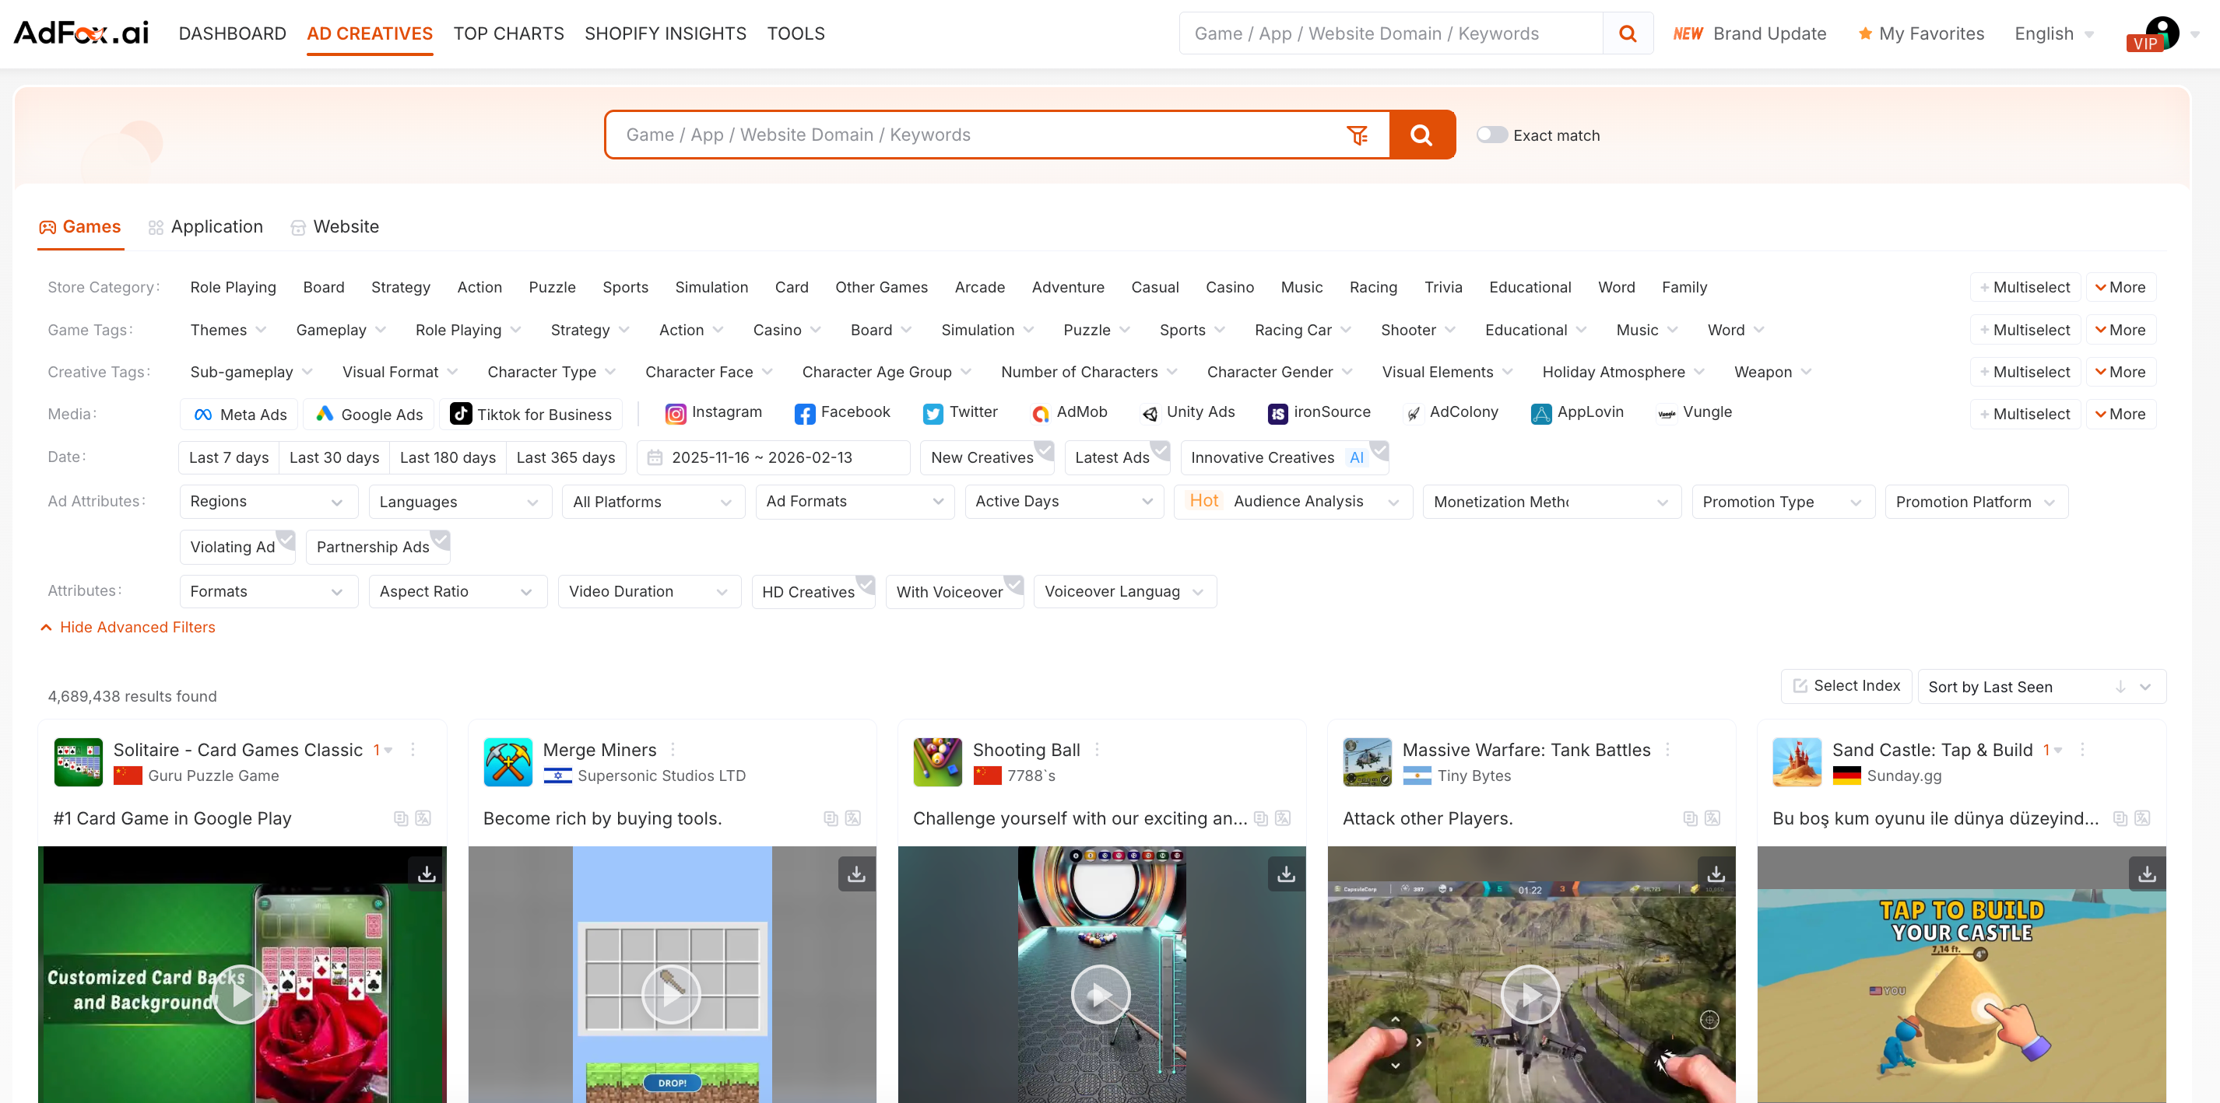Click the translate icon on Solitaire ad text
This screenshot has width=2220, height=1103.
pyautogui.click(x=423, y=818)
